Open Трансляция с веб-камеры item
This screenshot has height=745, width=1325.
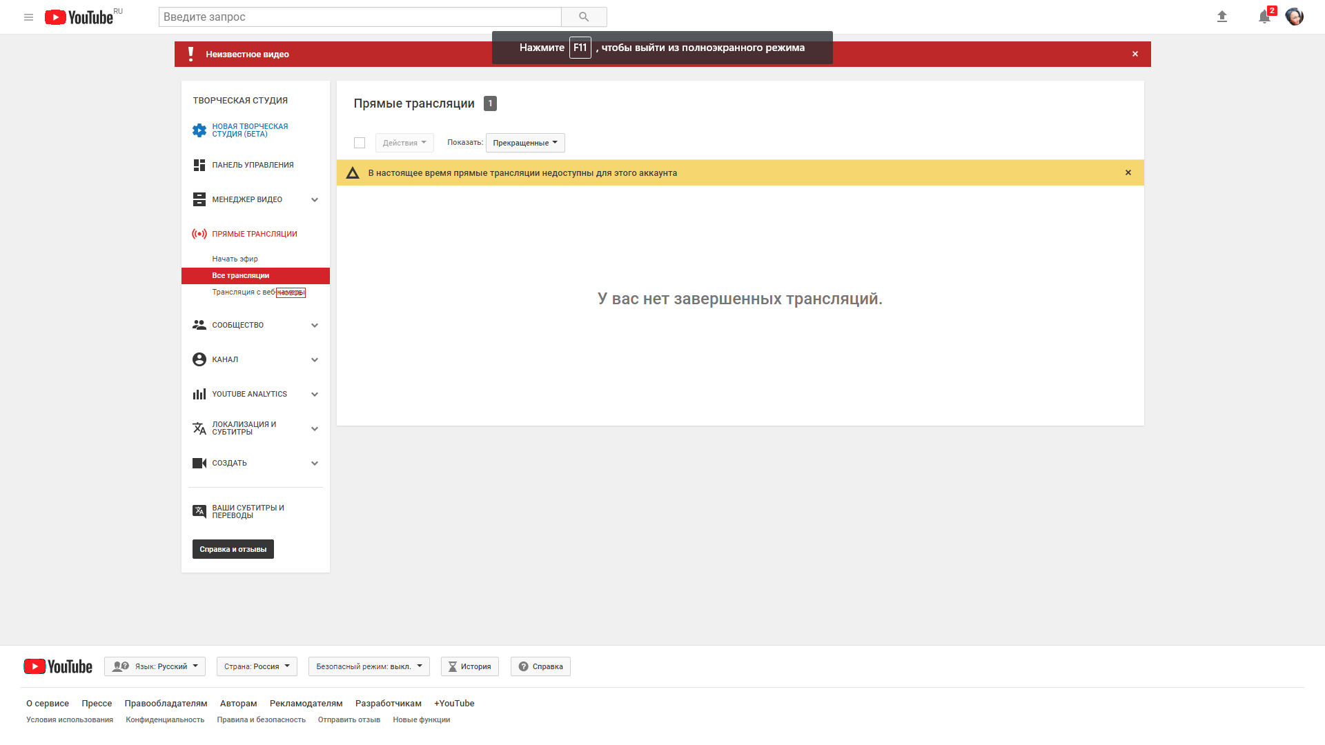coord(258,292)
